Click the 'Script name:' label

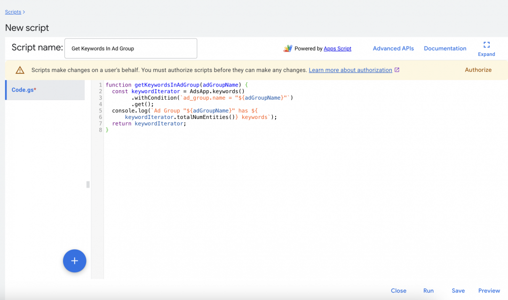pyautogui.click(x=37, y=47)
